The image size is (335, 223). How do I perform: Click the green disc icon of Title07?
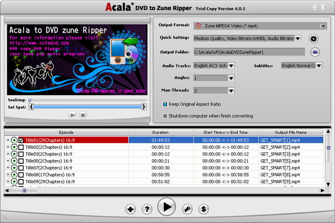tap(14, 168)
